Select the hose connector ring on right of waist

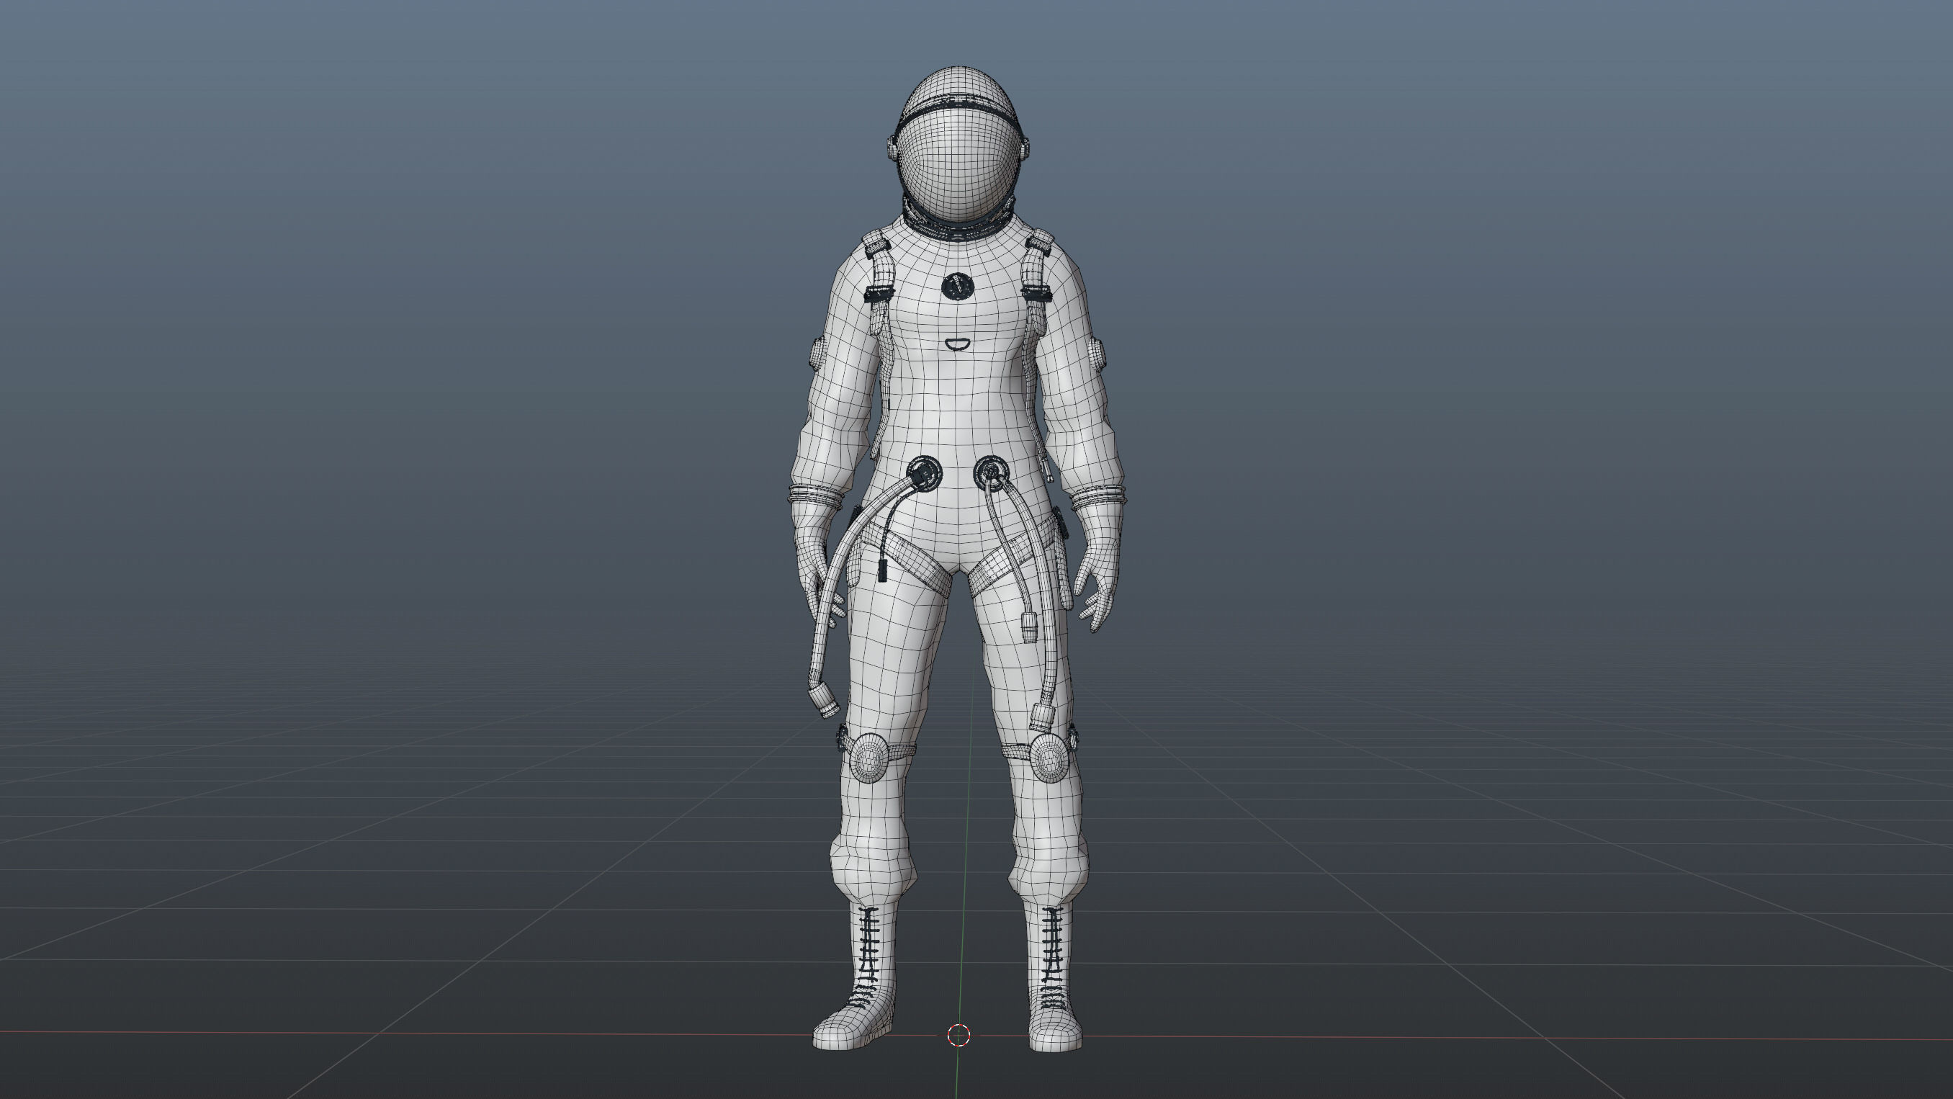pos(990,474)
